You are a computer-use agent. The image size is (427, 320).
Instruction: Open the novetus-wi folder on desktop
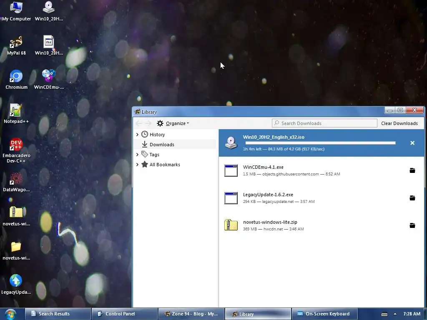tap(16, 250)
